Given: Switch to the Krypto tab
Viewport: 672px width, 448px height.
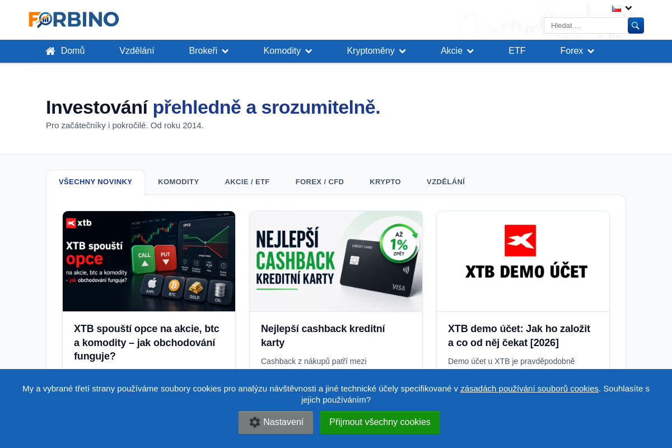Looking at the screenshot, I should 385,182.
